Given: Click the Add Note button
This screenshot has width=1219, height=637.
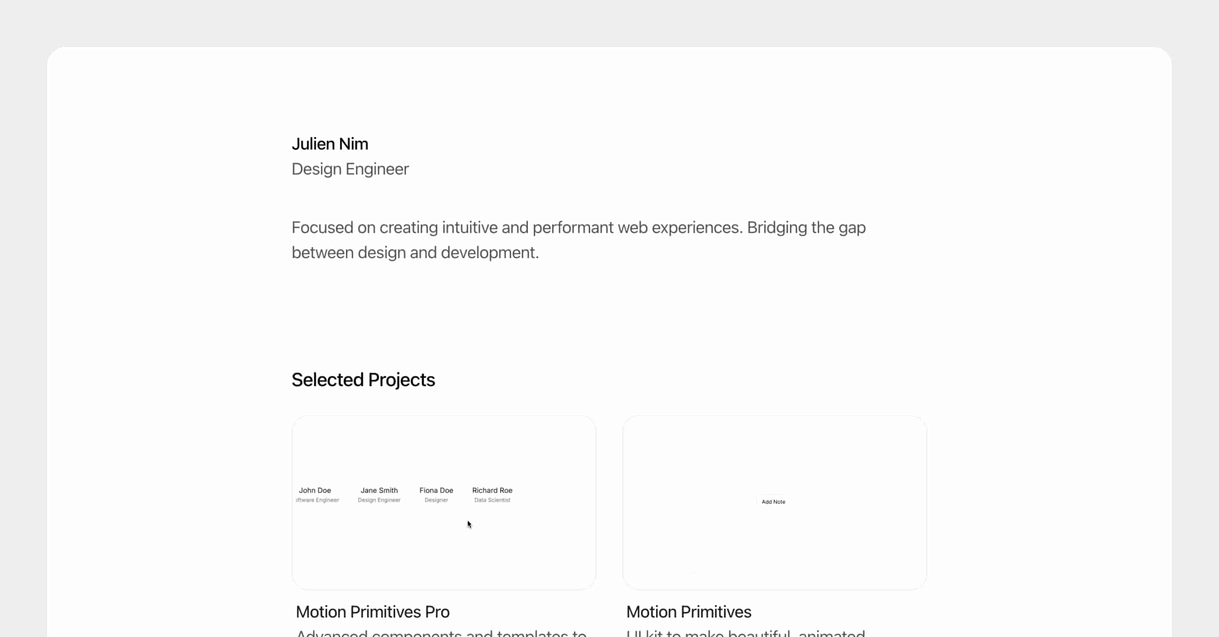Looking at the screenshot, I should (773, 502).
